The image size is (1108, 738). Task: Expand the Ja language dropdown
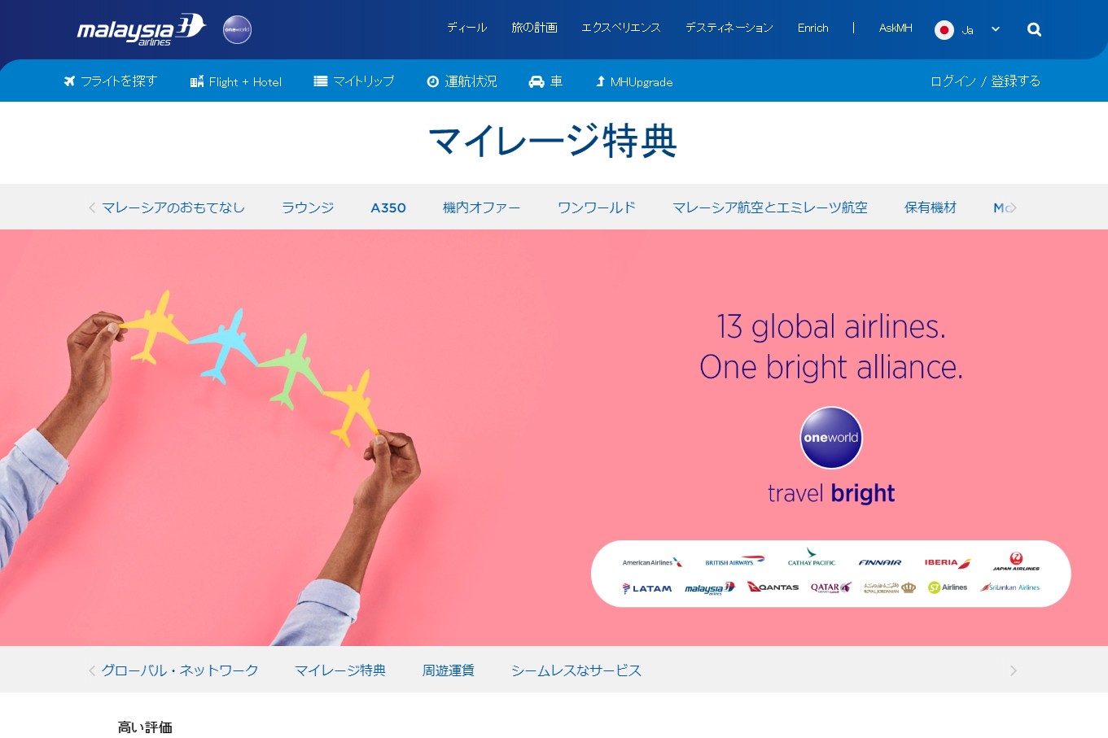[x=996, y=29]
